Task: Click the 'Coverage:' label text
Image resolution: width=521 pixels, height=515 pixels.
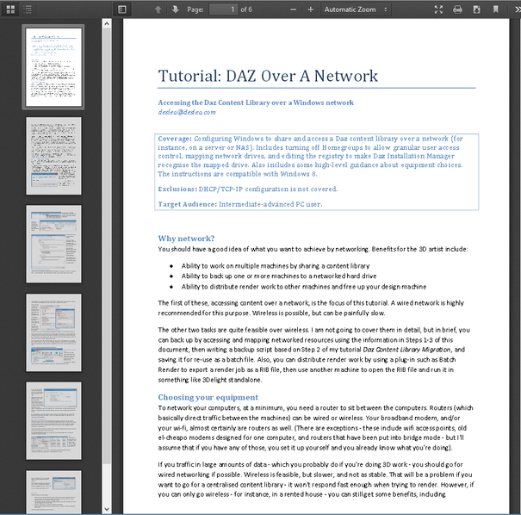Action: (x=175, y=139)
